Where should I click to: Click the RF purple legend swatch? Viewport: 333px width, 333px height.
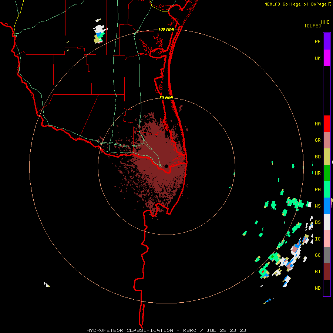[x=327, y=41]
